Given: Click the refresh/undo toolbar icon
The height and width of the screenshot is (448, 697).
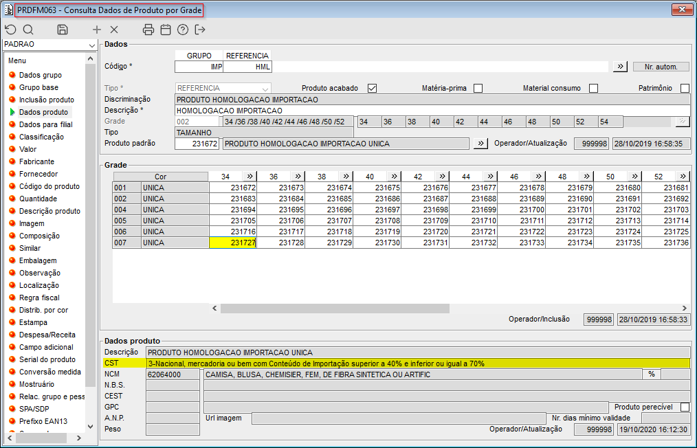Looking at the screenshot, I should 10,30.
